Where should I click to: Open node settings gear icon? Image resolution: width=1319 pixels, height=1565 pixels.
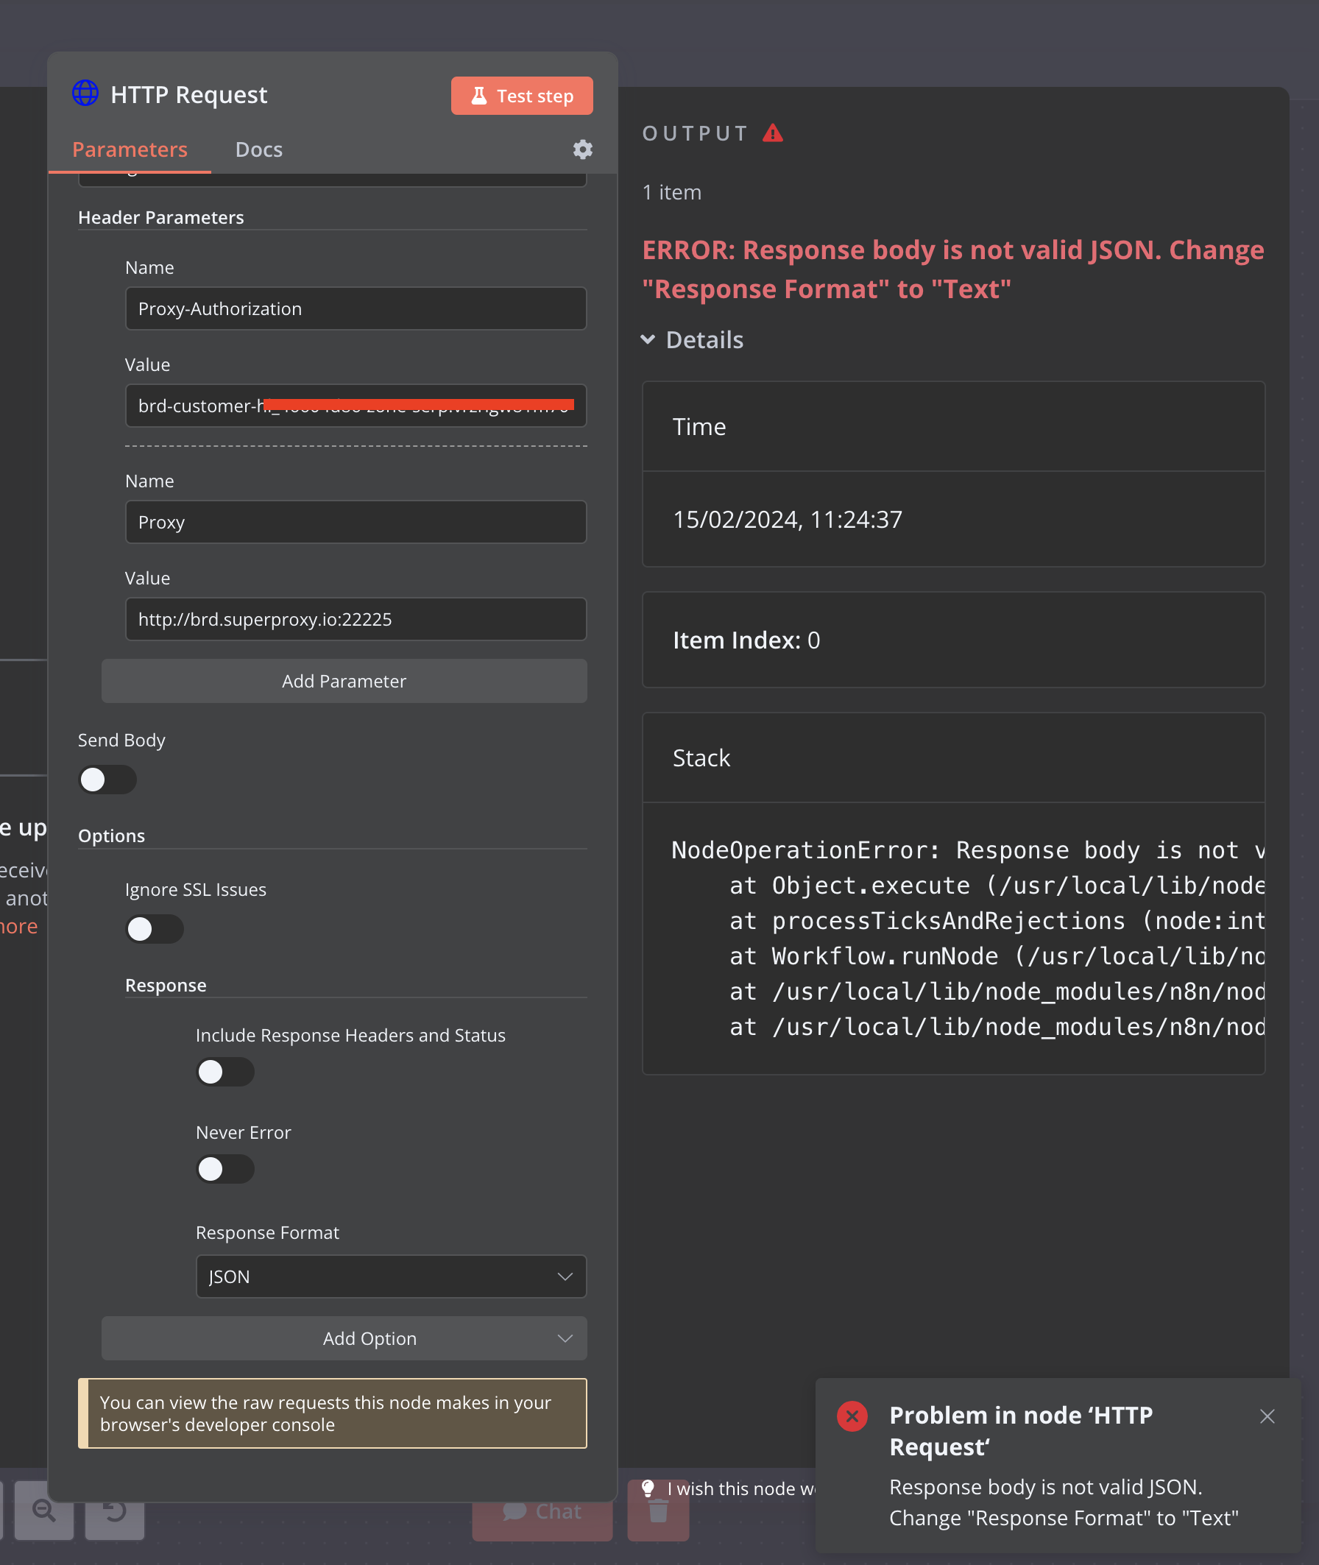582,149
